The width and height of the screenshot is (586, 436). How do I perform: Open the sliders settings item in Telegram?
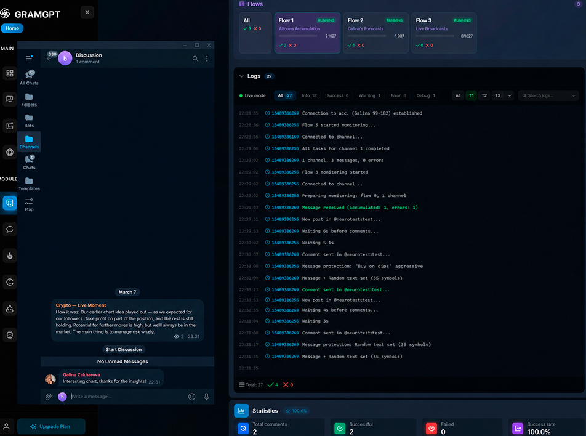click(x=29, y=204)
